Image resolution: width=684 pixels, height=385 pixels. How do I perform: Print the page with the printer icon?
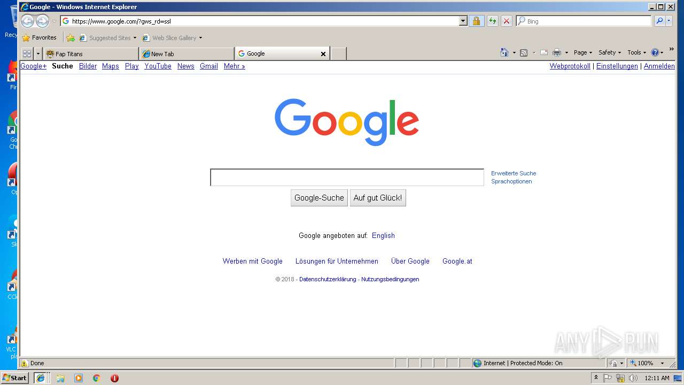point(557,52)
